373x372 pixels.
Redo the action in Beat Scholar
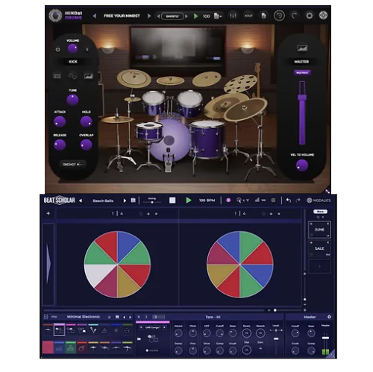[298, 201]
